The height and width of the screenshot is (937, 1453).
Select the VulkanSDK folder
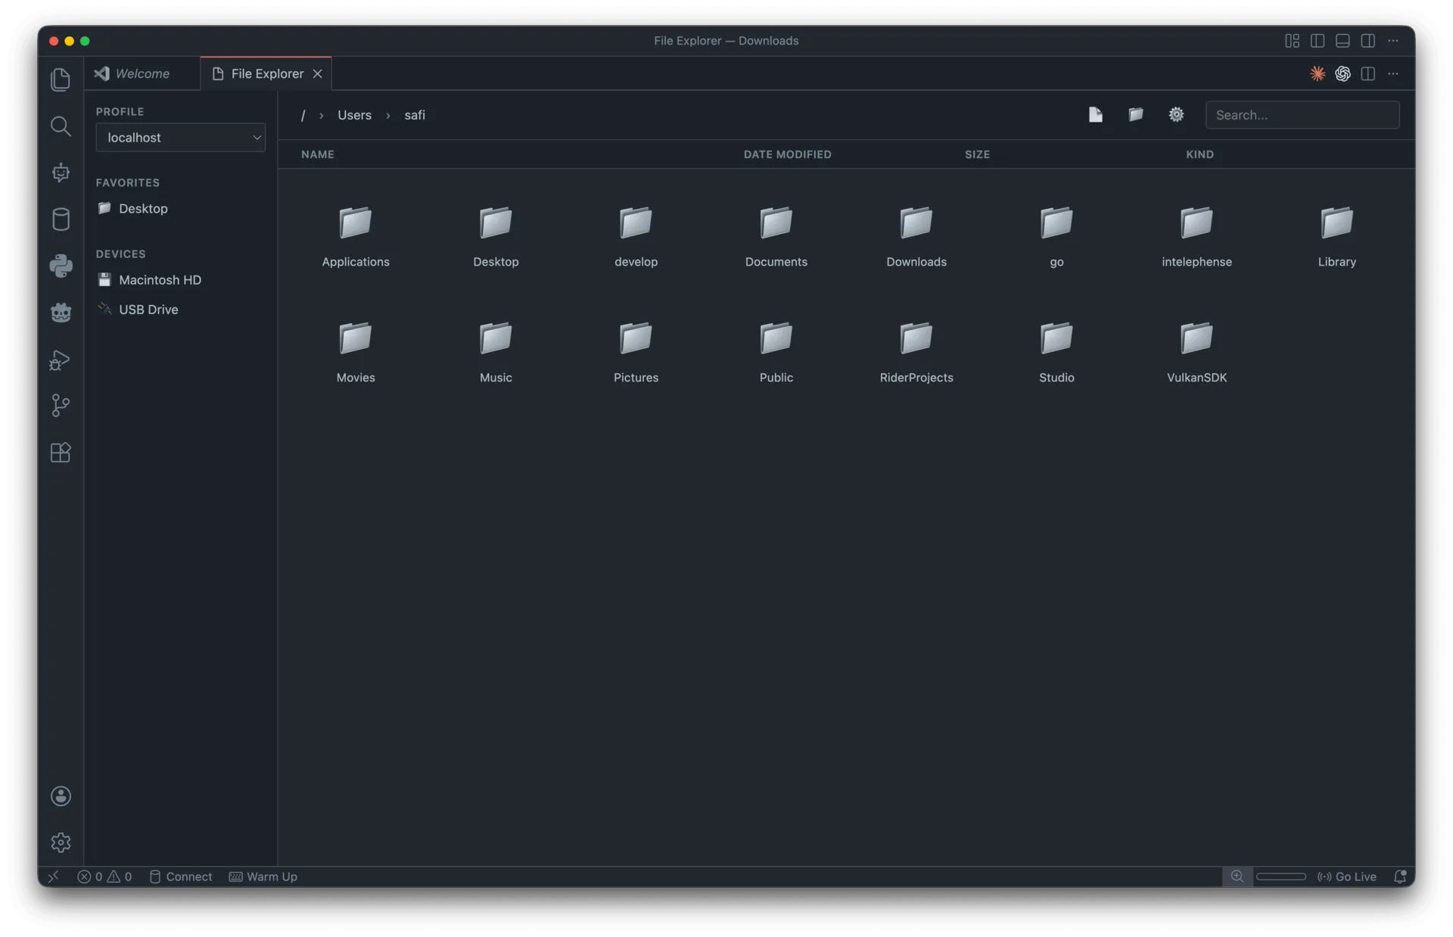coord(1196,351)
